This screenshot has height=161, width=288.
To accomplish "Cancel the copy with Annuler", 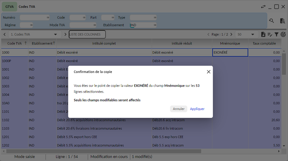I will pyautogui.click(x=179, y=109).
